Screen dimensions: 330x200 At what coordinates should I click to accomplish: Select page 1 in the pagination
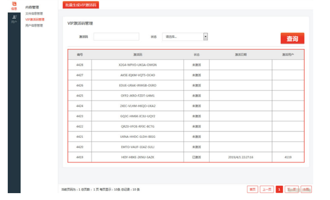pos(280,189)
